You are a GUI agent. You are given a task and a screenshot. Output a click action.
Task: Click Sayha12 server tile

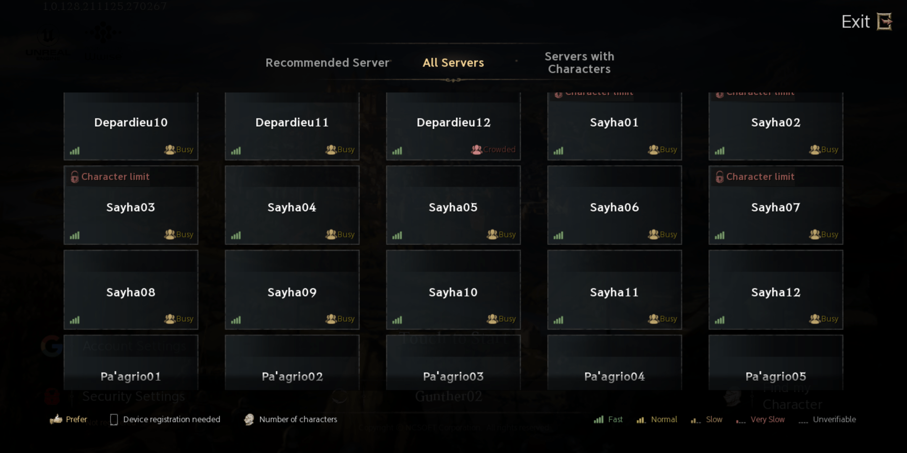point(775,292)
